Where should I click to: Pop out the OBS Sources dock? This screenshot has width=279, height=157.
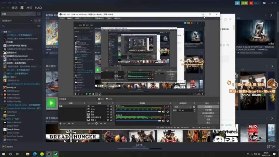click(113, 103)
